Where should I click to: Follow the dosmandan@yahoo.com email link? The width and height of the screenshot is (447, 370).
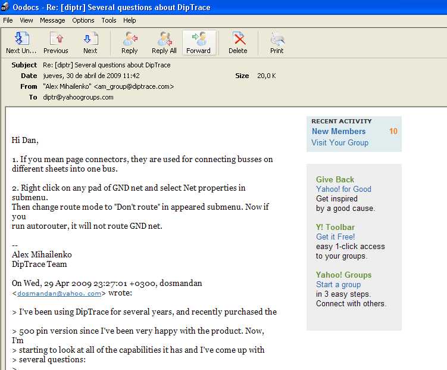coord(59,293)
